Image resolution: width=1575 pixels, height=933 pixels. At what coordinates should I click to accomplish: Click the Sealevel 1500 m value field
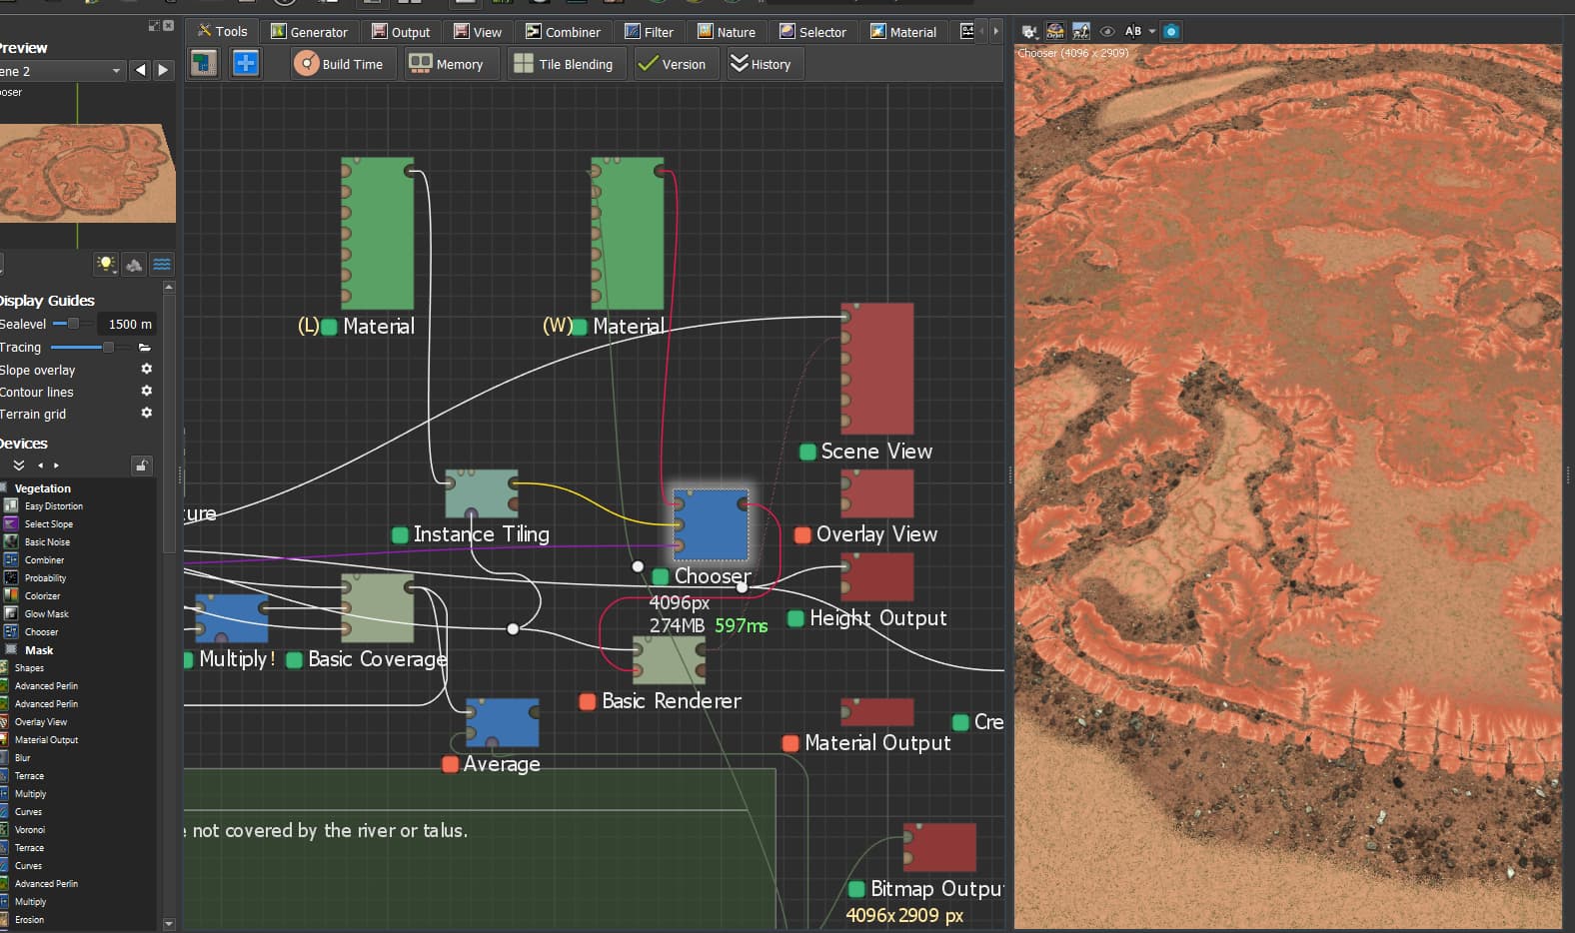(127, 324)
